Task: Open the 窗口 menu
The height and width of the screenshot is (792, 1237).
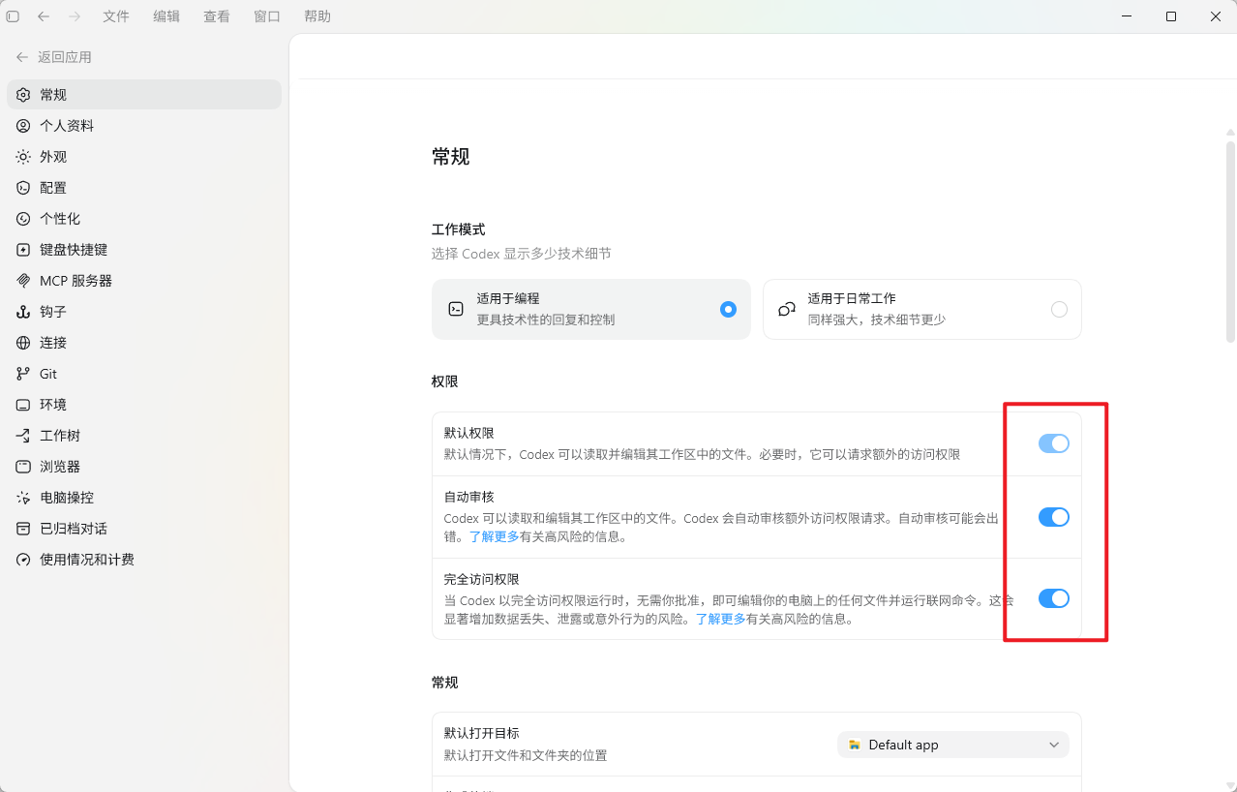Action: [267, 16]
